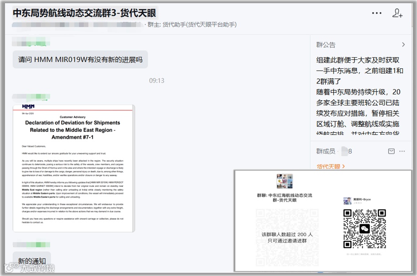
Task: Click the 群聊: 中东红海航线动态交流群 label
Action: click(284, 198)
